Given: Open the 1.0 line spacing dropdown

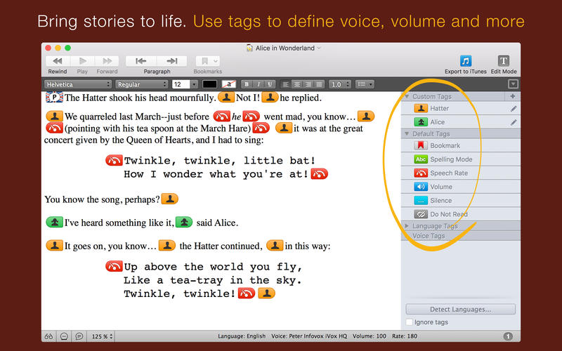Looking at the screenshot, I should click(x=340, y=84).
